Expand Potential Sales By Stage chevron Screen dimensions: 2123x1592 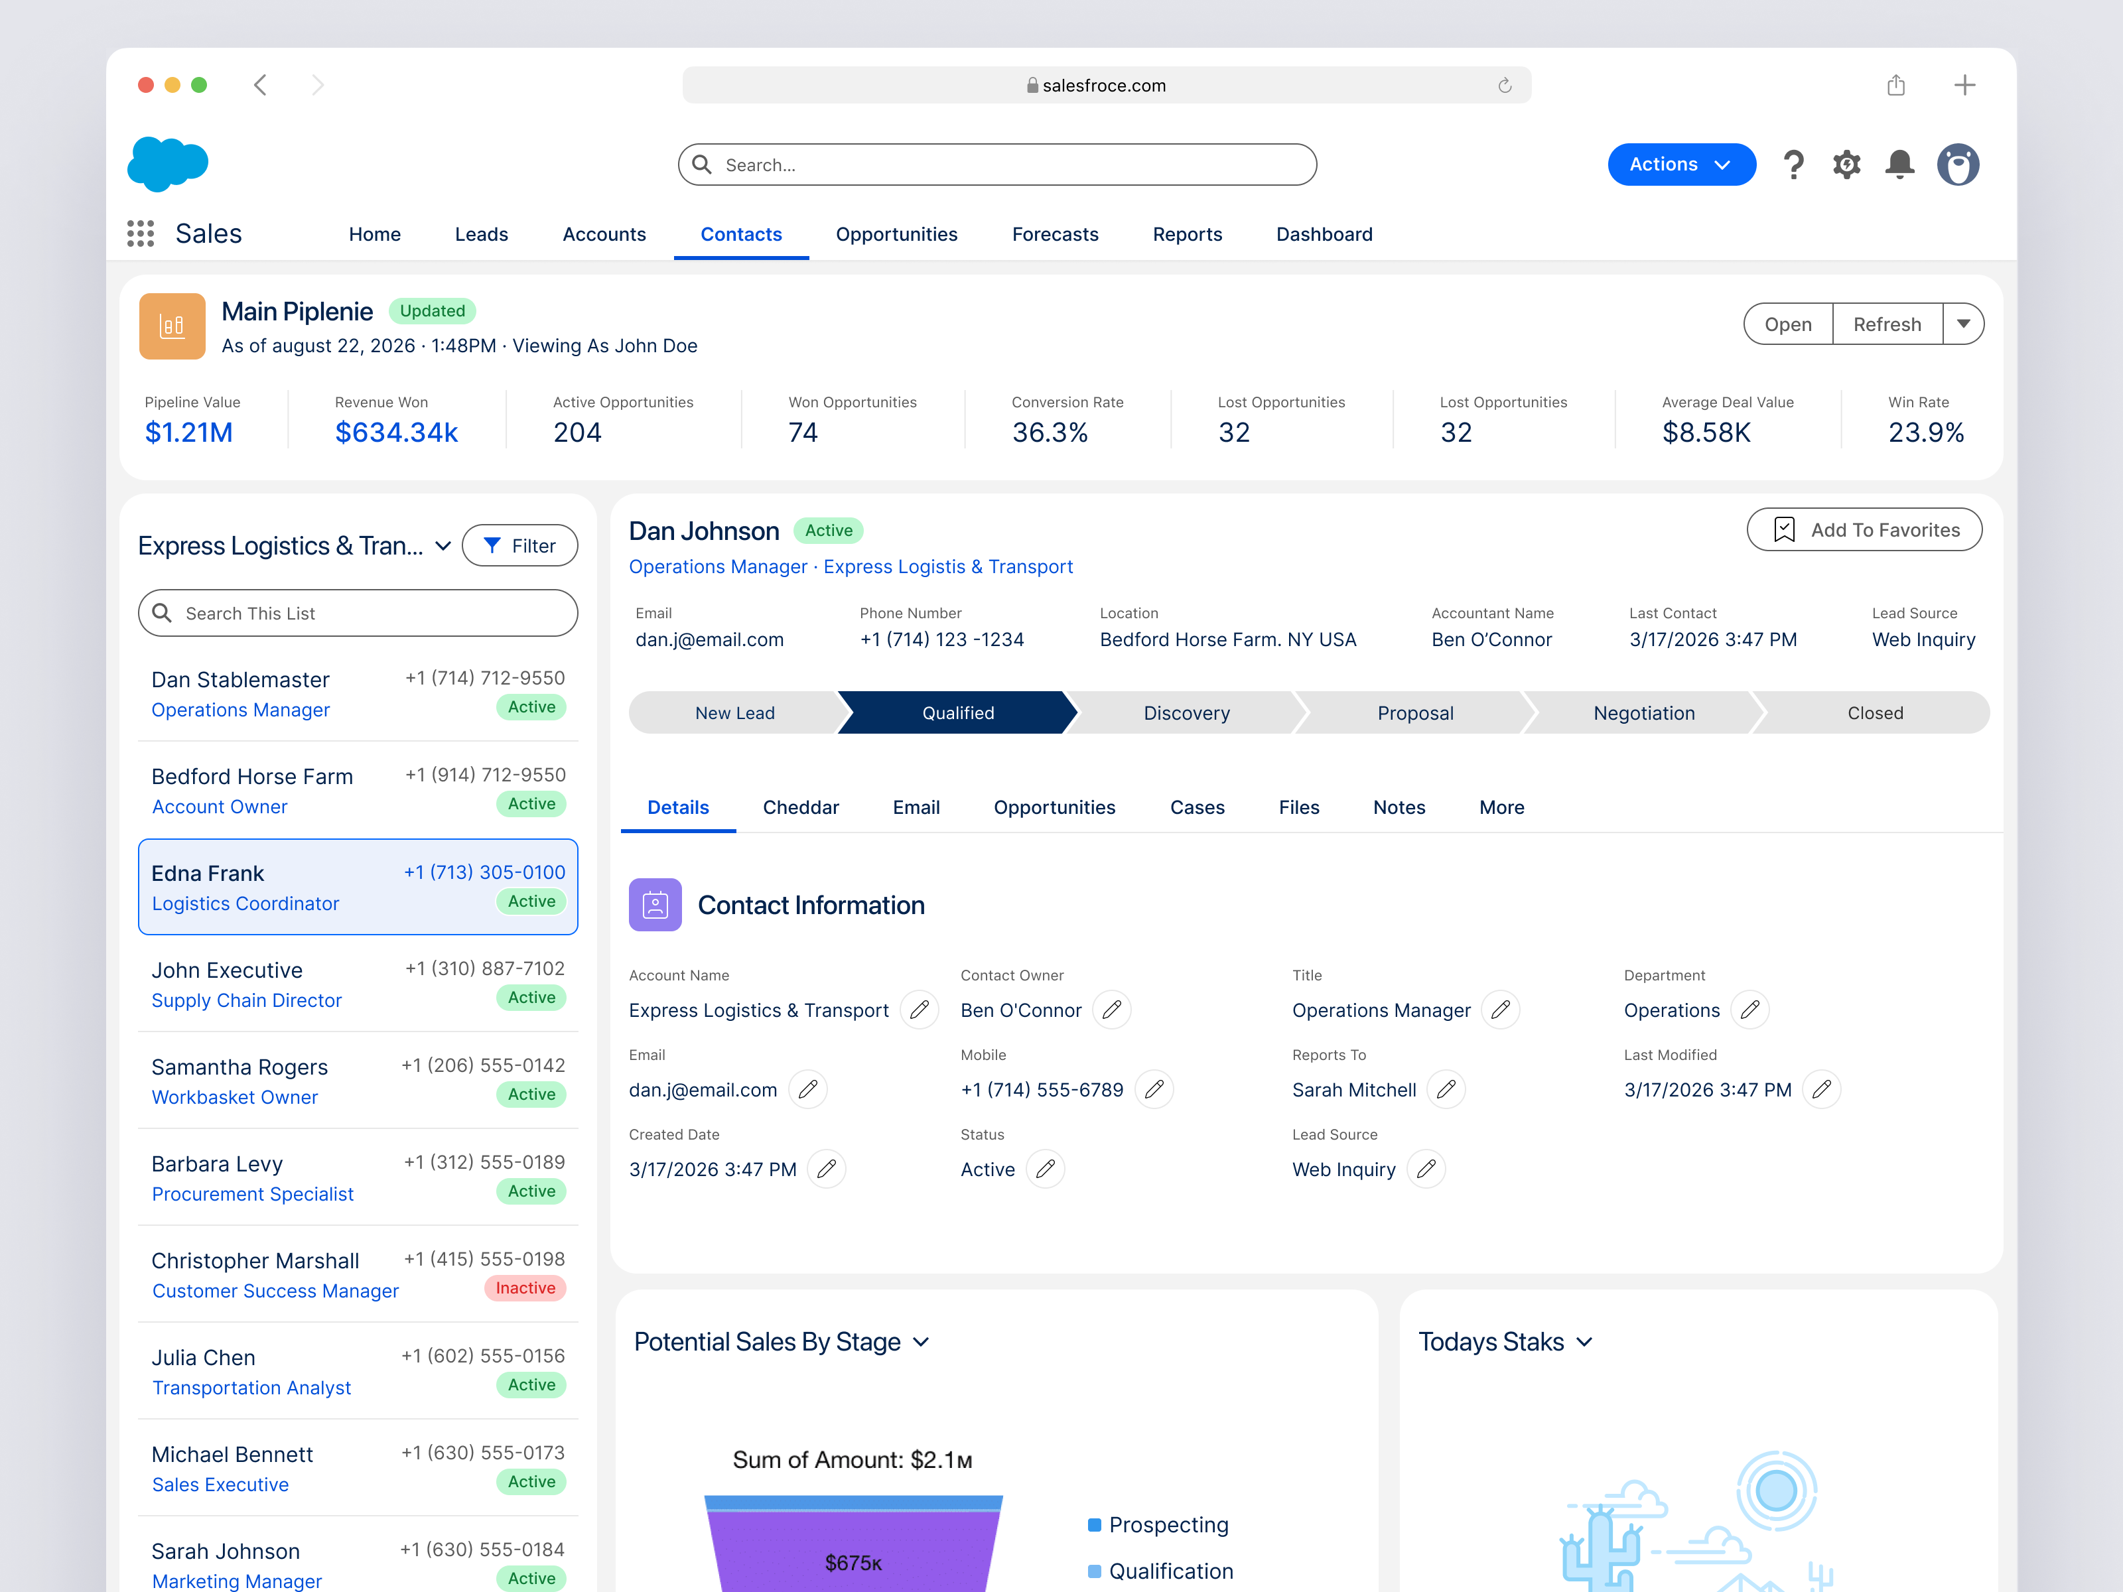[922, 1341]
